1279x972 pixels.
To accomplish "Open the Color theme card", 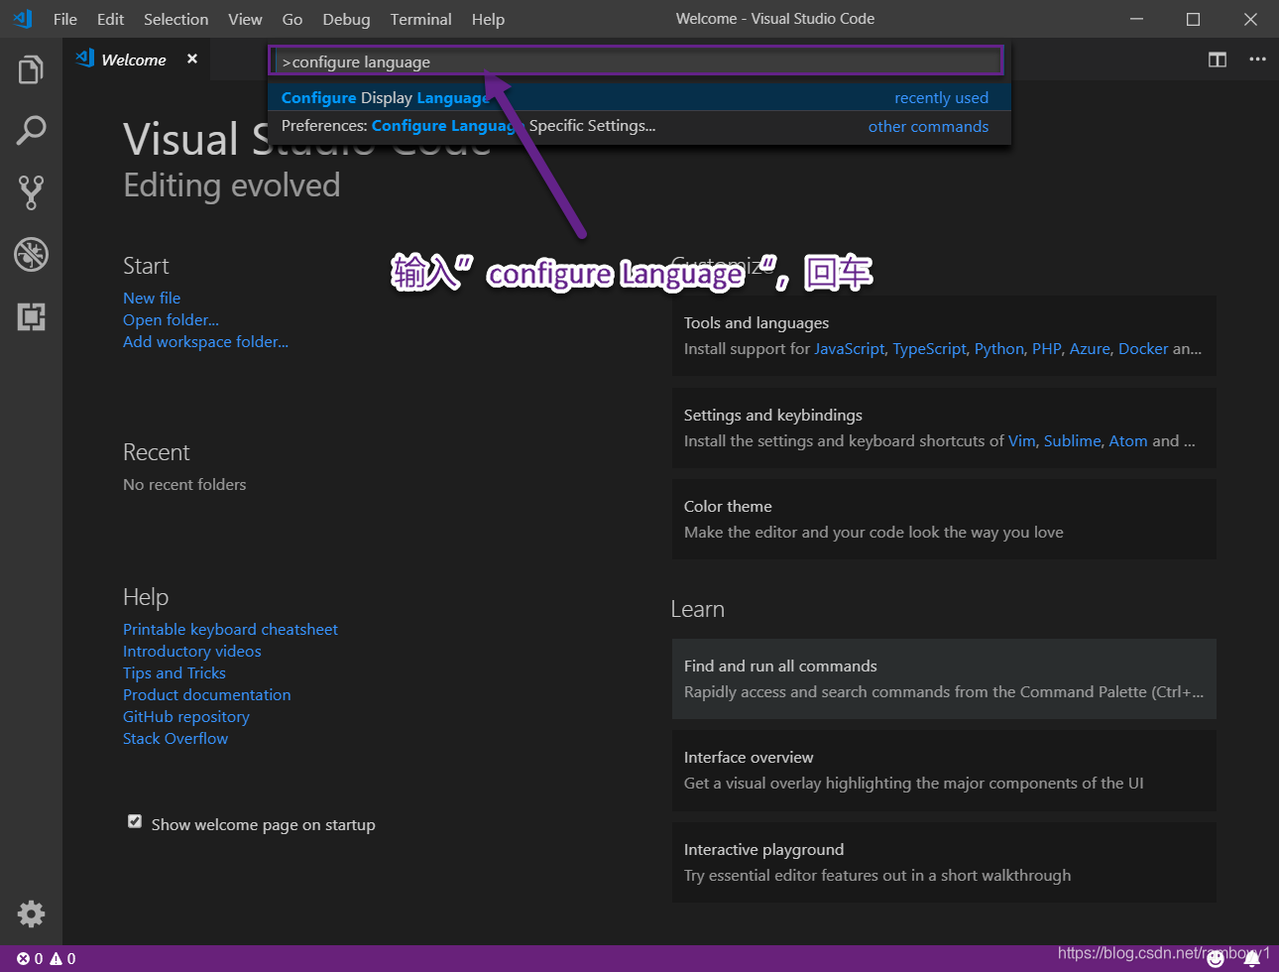I will pyautogui.click(x=944, y=520).
